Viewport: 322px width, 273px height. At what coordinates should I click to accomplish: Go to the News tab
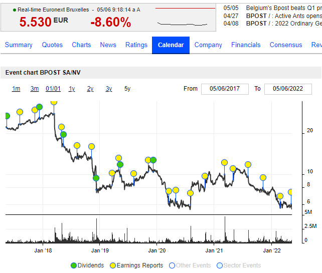108,45
